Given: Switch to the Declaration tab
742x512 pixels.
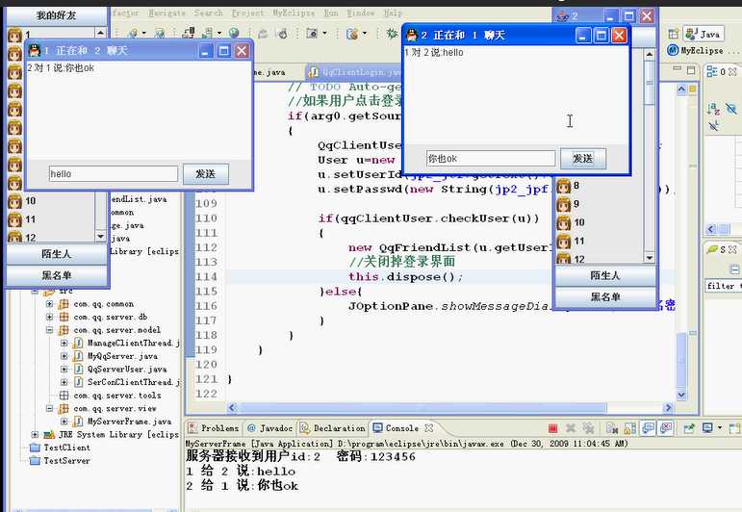Looking at the screenshot, I should 333,428.
